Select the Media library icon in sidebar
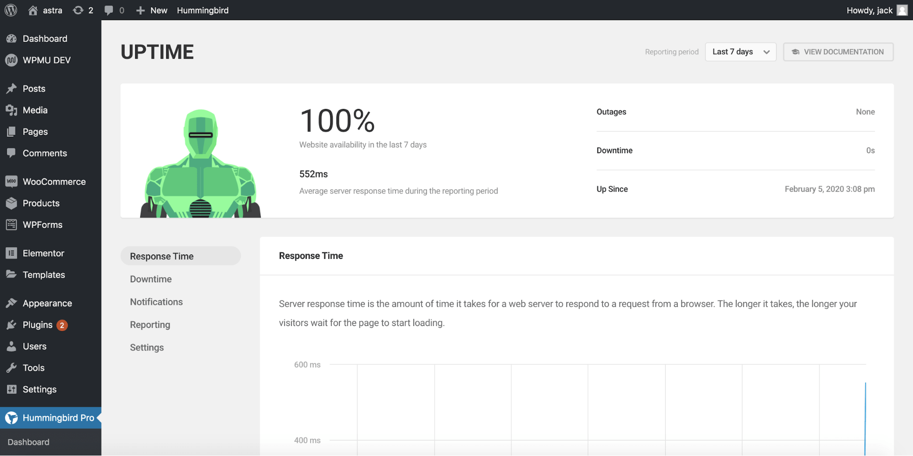The height and width of the screenshot is (456, 913). point(11,110)
